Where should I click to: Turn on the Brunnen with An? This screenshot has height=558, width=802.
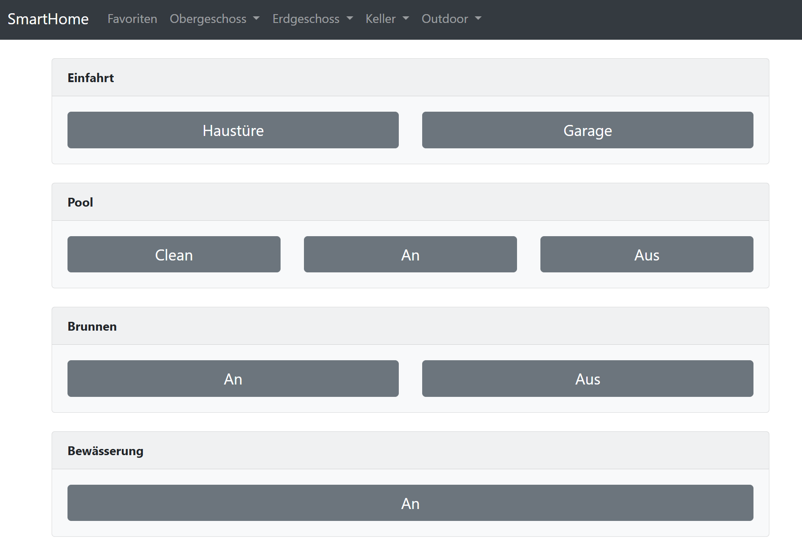(x=233, y=379)
